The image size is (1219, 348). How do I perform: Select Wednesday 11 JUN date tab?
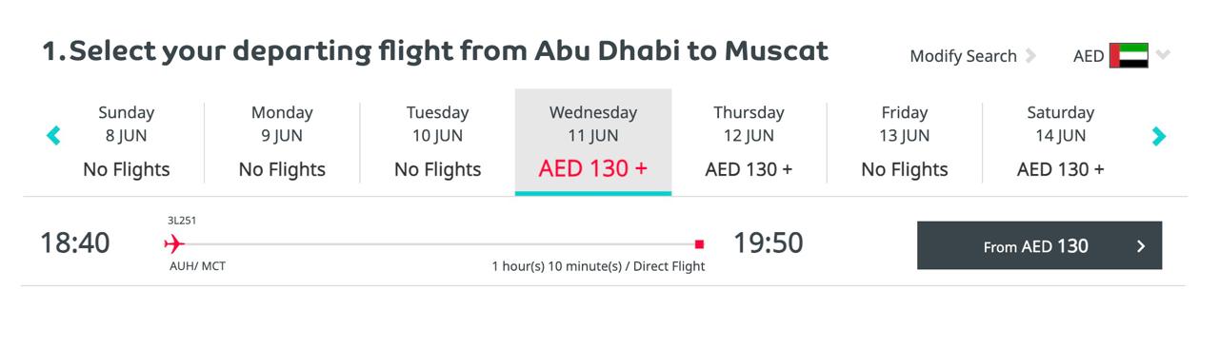click(593, 142)
